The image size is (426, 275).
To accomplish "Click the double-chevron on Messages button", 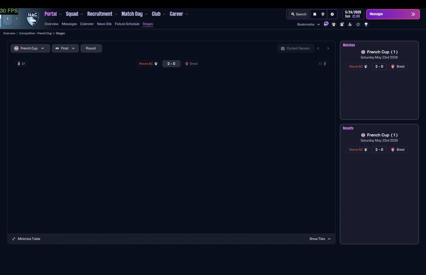I will coord(413,14).
